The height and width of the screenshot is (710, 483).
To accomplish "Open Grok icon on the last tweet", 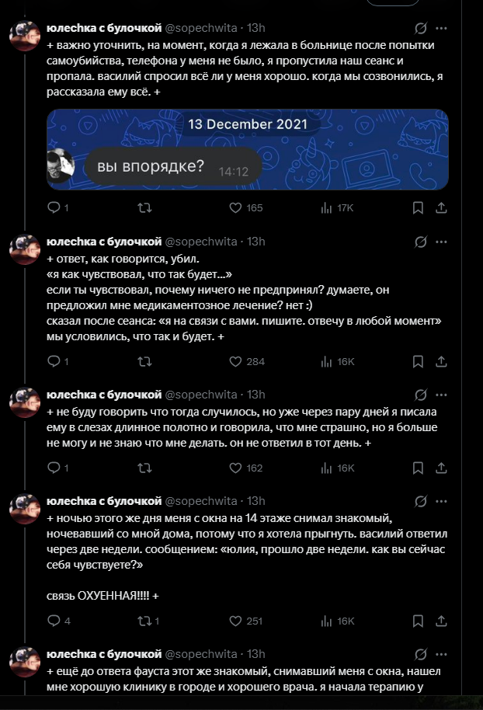I will (x=421, y=654).
